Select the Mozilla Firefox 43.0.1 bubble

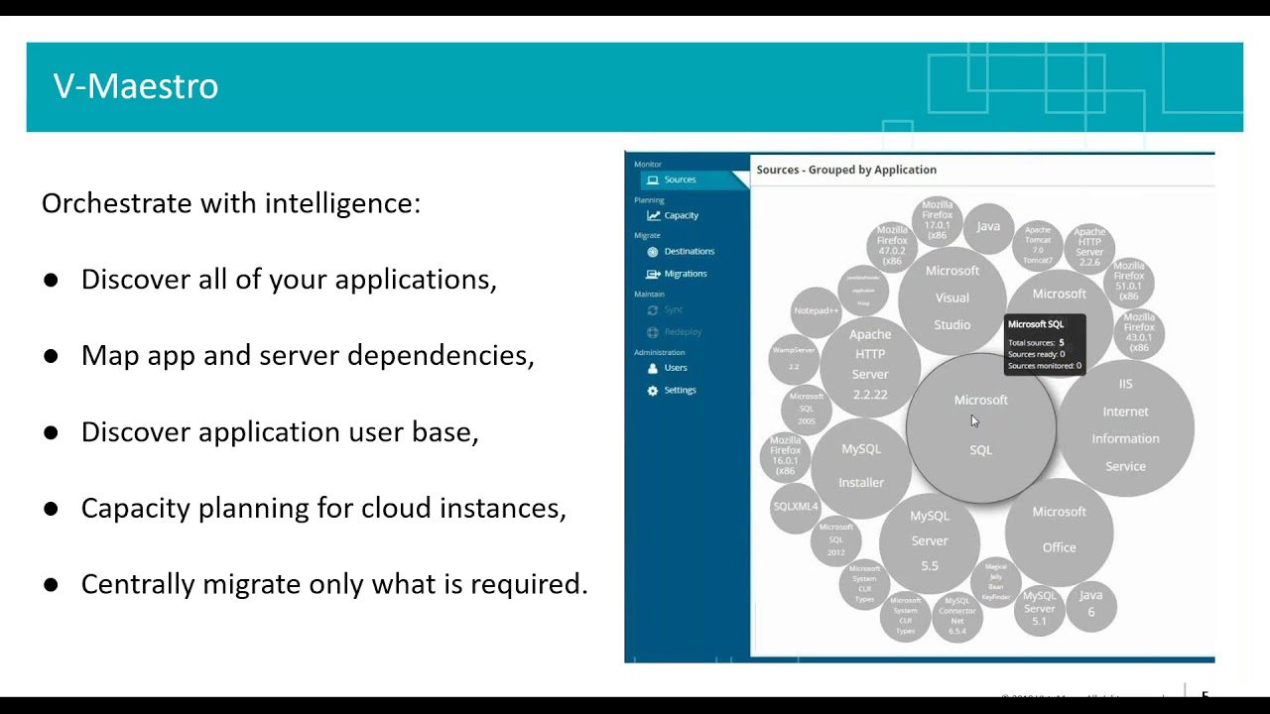tap(1139, 334)
